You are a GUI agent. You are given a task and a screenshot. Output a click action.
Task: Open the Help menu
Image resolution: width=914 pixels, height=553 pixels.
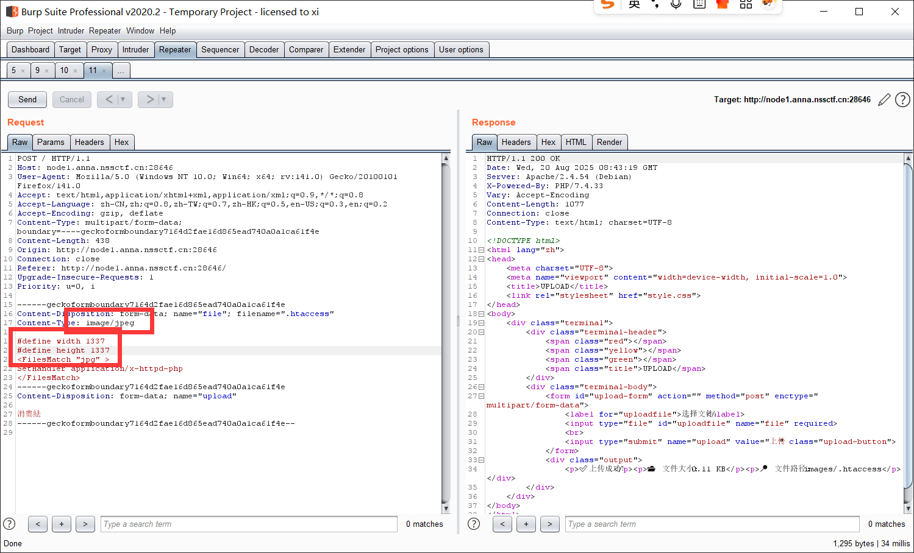168,31
